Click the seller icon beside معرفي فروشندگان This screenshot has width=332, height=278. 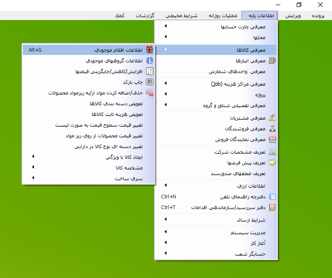[272, 129]
